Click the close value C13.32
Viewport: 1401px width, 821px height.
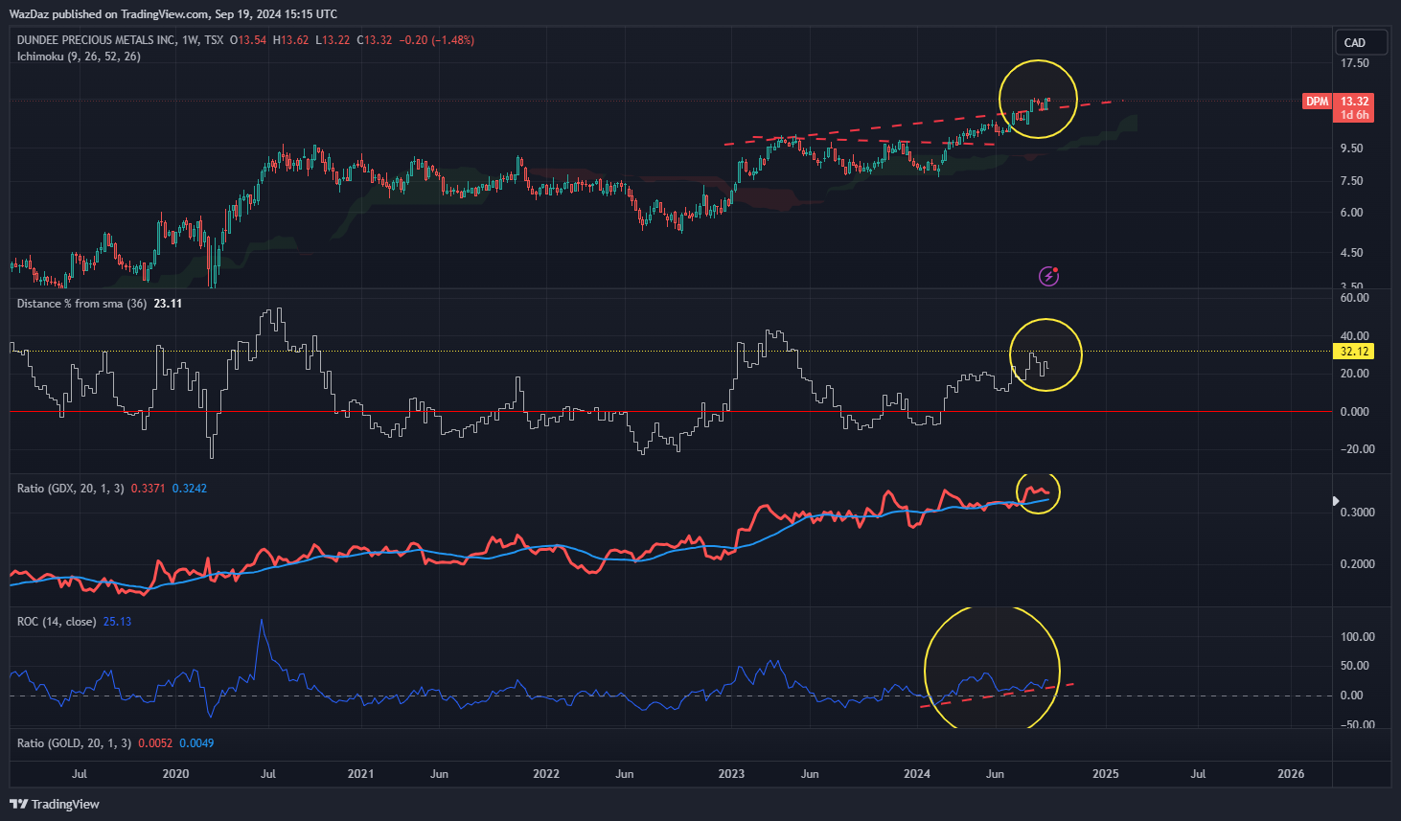[x=375, y=40]
